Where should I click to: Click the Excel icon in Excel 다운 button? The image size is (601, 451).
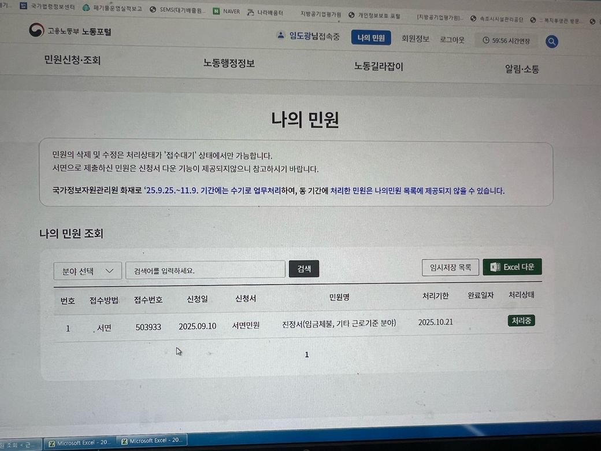[x=495, y=267]
